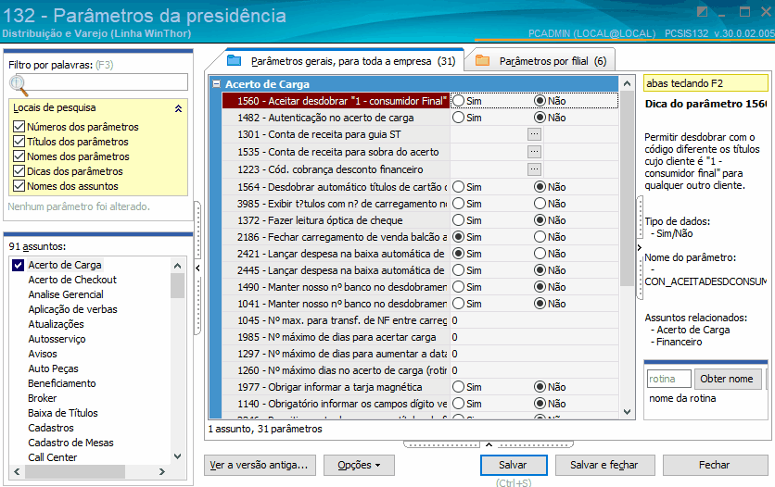Viewport: 775px width, 487px height.
Task: Select row 1490 Manter nosso nº banco
Action: click(336, 287)
